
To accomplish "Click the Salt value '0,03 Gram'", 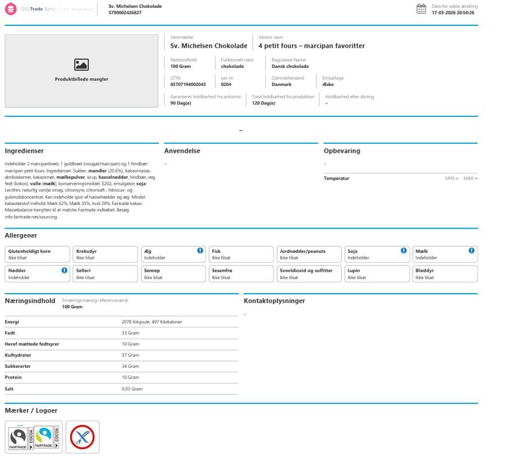I will coord(132,389).
